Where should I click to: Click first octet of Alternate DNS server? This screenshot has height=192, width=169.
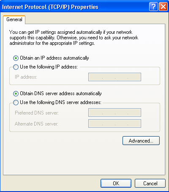[95, 123]
